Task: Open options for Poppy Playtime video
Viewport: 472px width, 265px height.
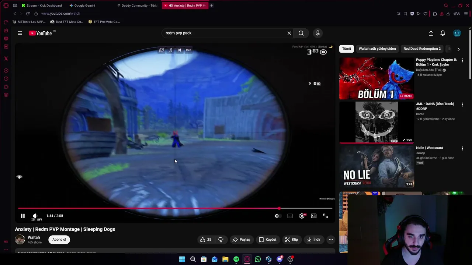Action: 462,60
